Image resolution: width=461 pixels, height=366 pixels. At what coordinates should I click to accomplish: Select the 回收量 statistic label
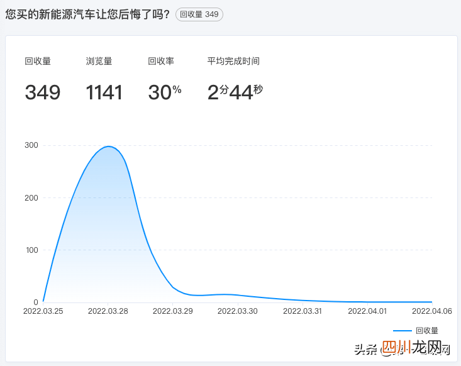point(38,61)
